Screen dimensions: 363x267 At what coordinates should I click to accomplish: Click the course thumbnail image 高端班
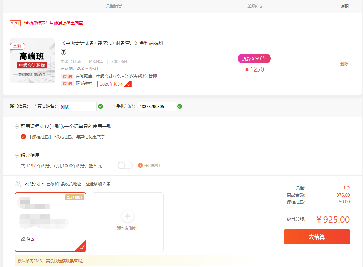click(32, 61)
